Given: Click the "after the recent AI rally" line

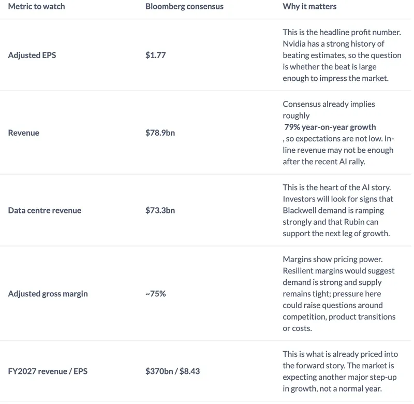Looking at the screenshot, I should [x=324, y=162].
